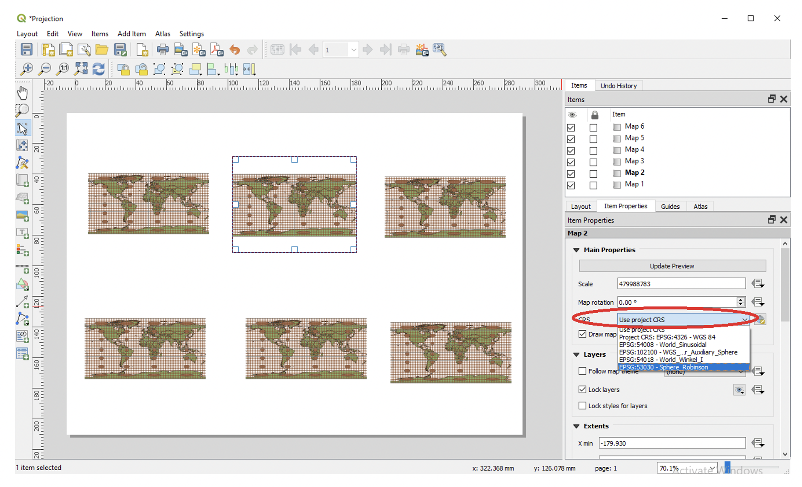Click the Save Project toolbar icon
This screenshot has width=802, height=487.
(x=26, y=49)
